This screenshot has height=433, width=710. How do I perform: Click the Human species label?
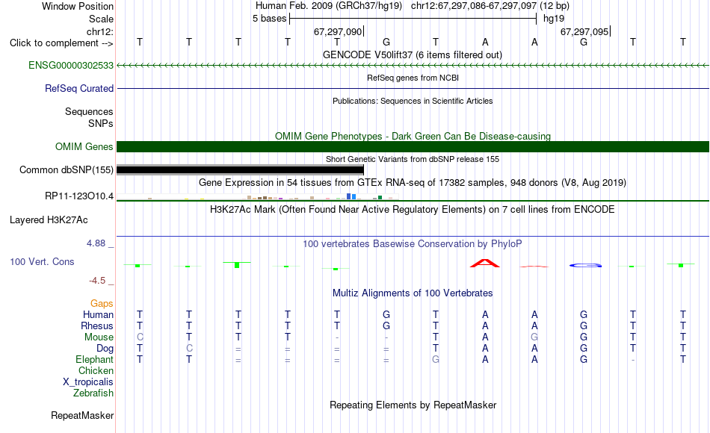click(x=98, y=314)
